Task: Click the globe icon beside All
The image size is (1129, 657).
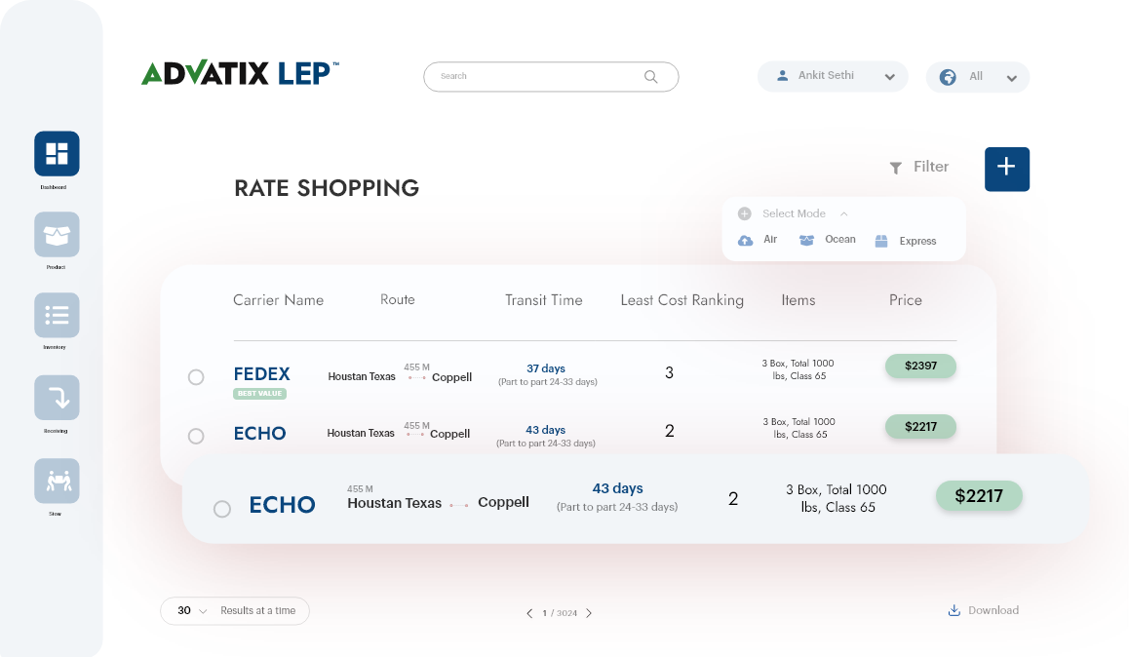Action: 948,77
